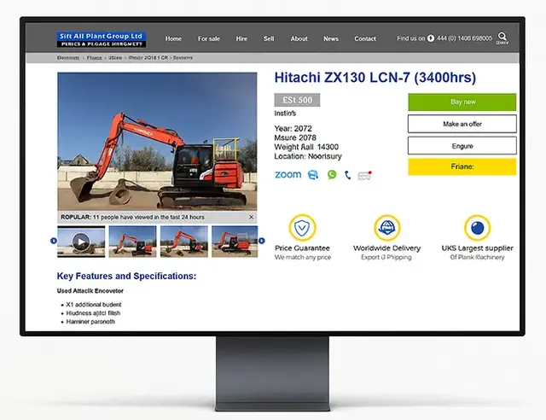Image resolution: width=546 pixels, height=420 pixels.
Task: Click the Worldwide Delivery label text
Action: coord(386,248)
